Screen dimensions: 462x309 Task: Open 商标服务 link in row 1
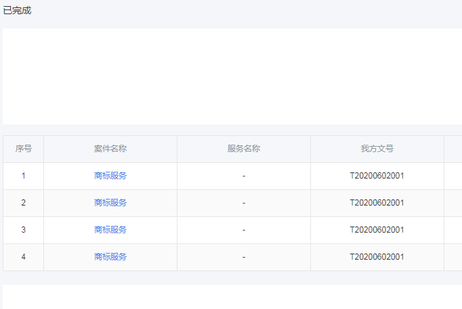pyautogui.click(x=110, y=176)
